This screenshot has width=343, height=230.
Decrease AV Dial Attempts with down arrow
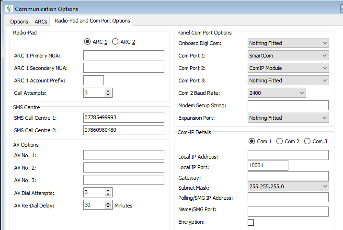pos(108,195)
